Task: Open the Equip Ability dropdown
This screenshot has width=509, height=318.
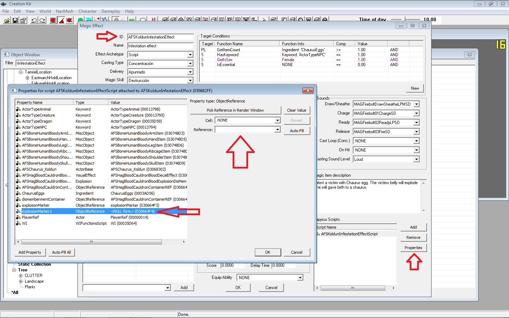Action: click(x=300, y=278)
